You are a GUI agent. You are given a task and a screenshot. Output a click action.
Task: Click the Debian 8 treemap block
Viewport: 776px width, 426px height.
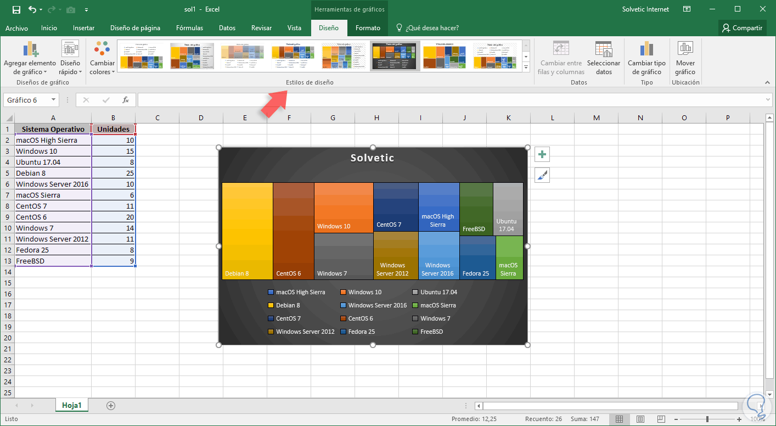[248, 231]
